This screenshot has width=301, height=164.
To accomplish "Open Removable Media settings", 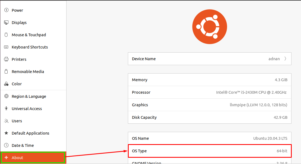I will (33, 72).
